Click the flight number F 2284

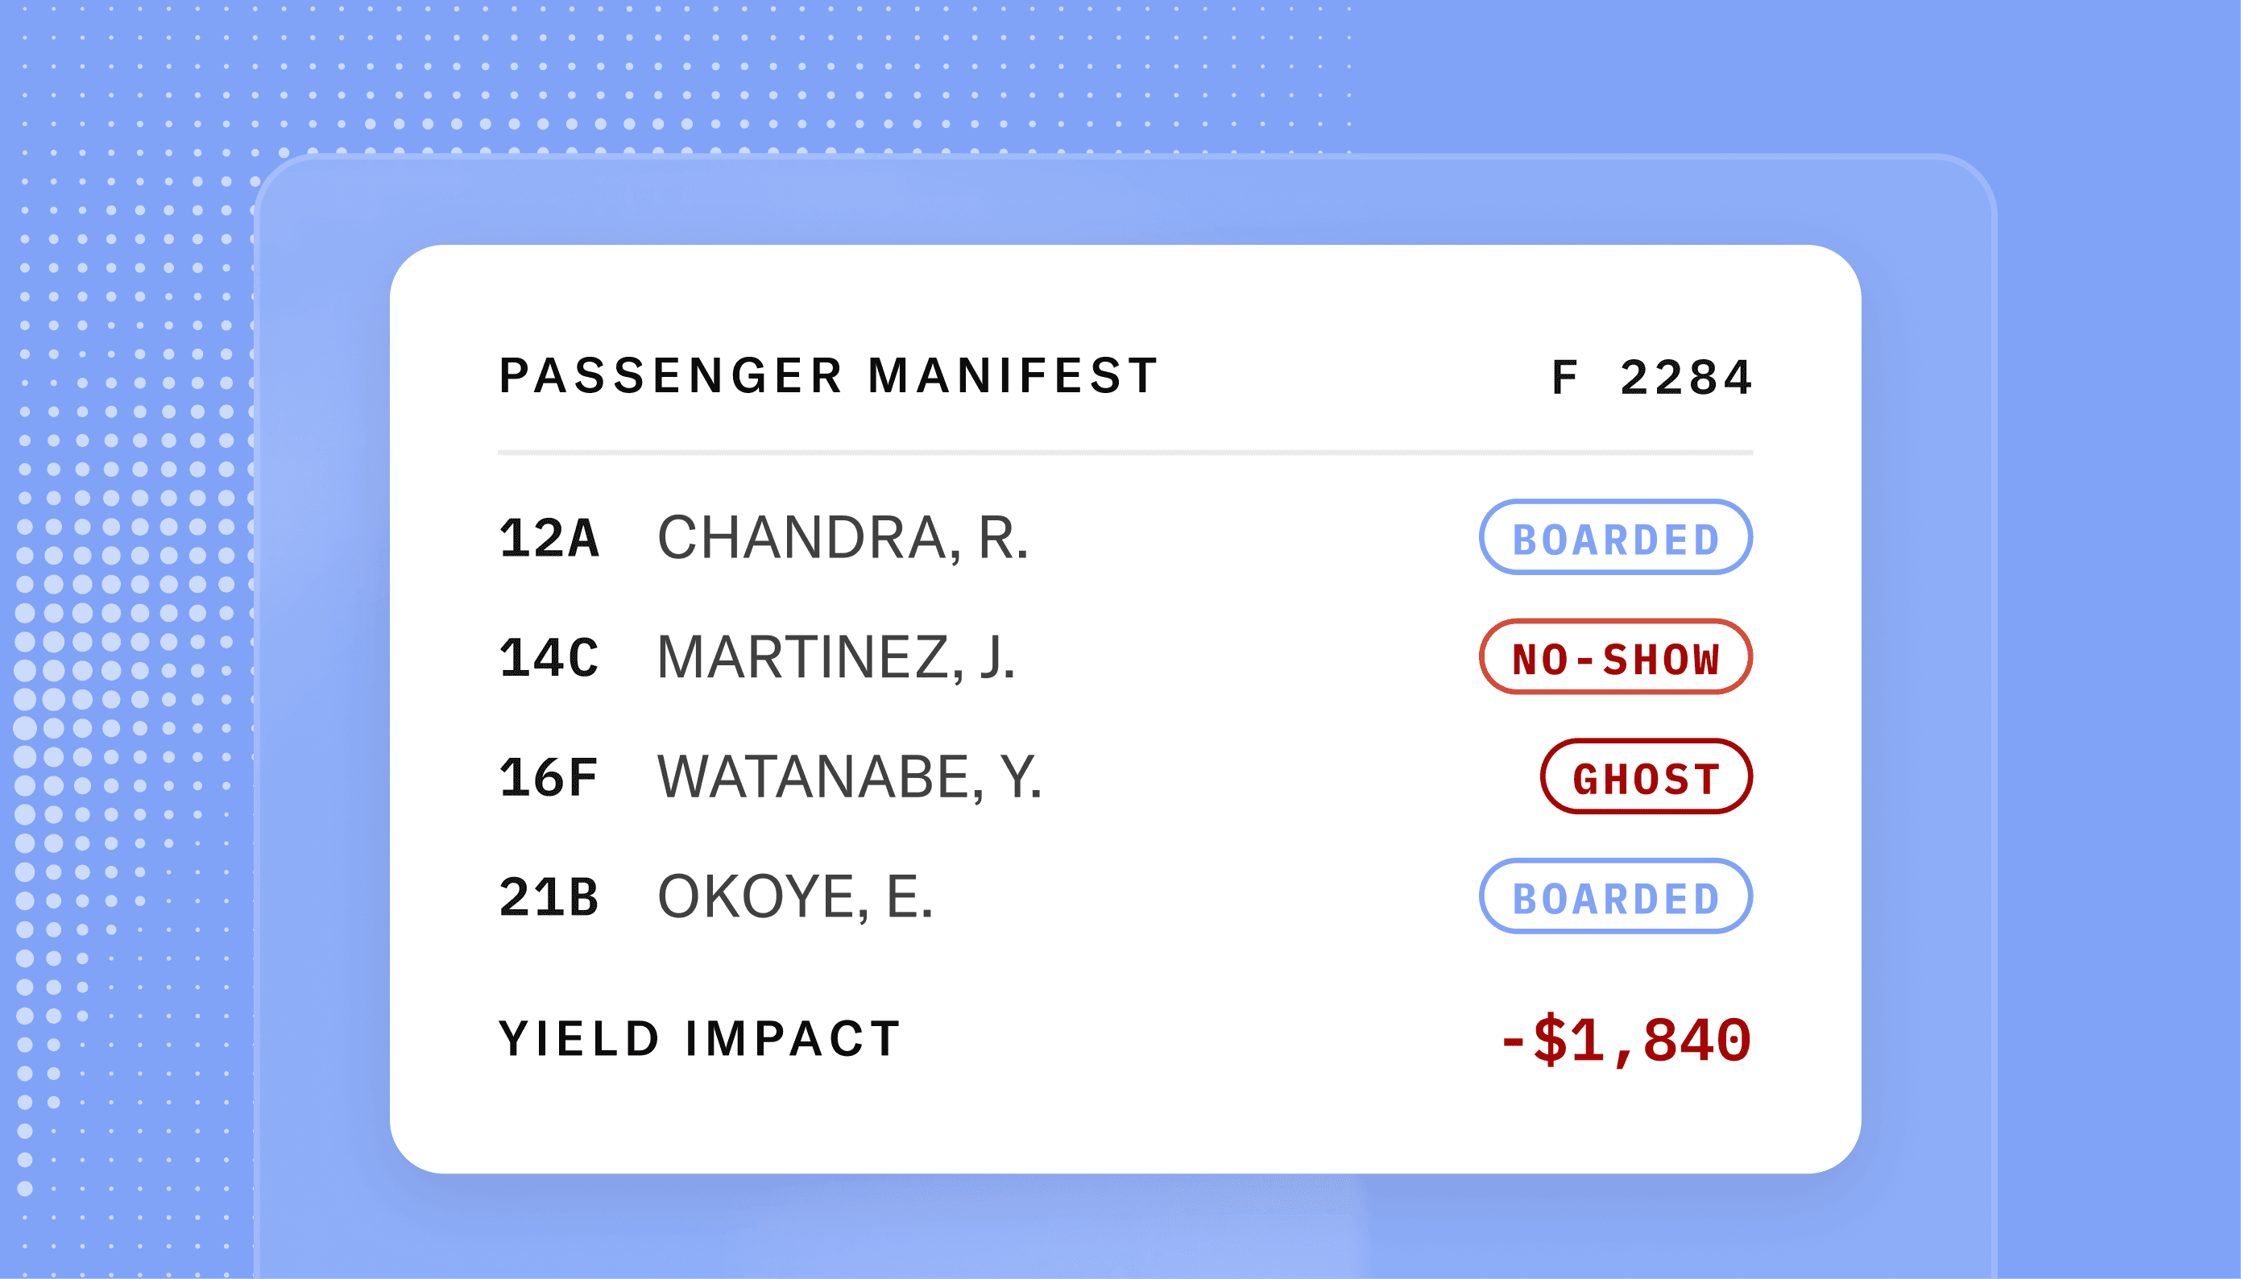point(1651,378)
